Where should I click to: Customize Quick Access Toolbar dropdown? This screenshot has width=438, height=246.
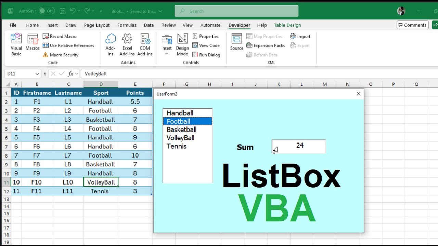101,11
